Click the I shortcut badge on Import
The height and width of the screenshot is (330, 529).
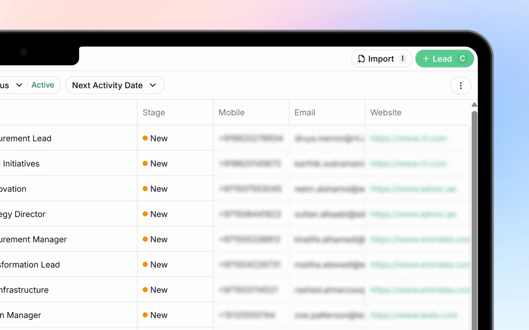click(x=403, y=59)
